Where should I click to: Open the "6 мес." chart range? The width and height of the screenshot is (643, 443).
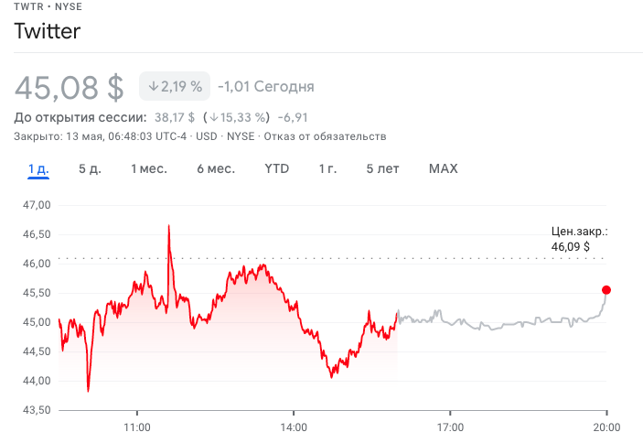(216, 168)
